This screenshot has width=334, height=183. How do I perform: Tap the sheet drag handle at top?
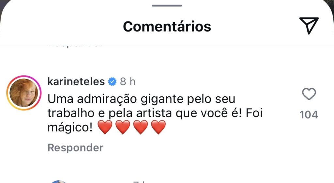click(x=167, y=6)
